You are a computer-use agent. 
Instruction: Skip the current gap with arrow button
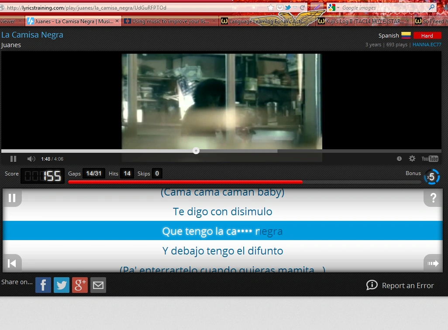(433, 263)
